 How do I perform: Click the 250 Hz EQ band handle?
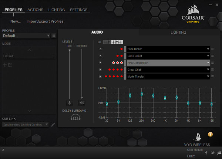[x=142, y=94]
